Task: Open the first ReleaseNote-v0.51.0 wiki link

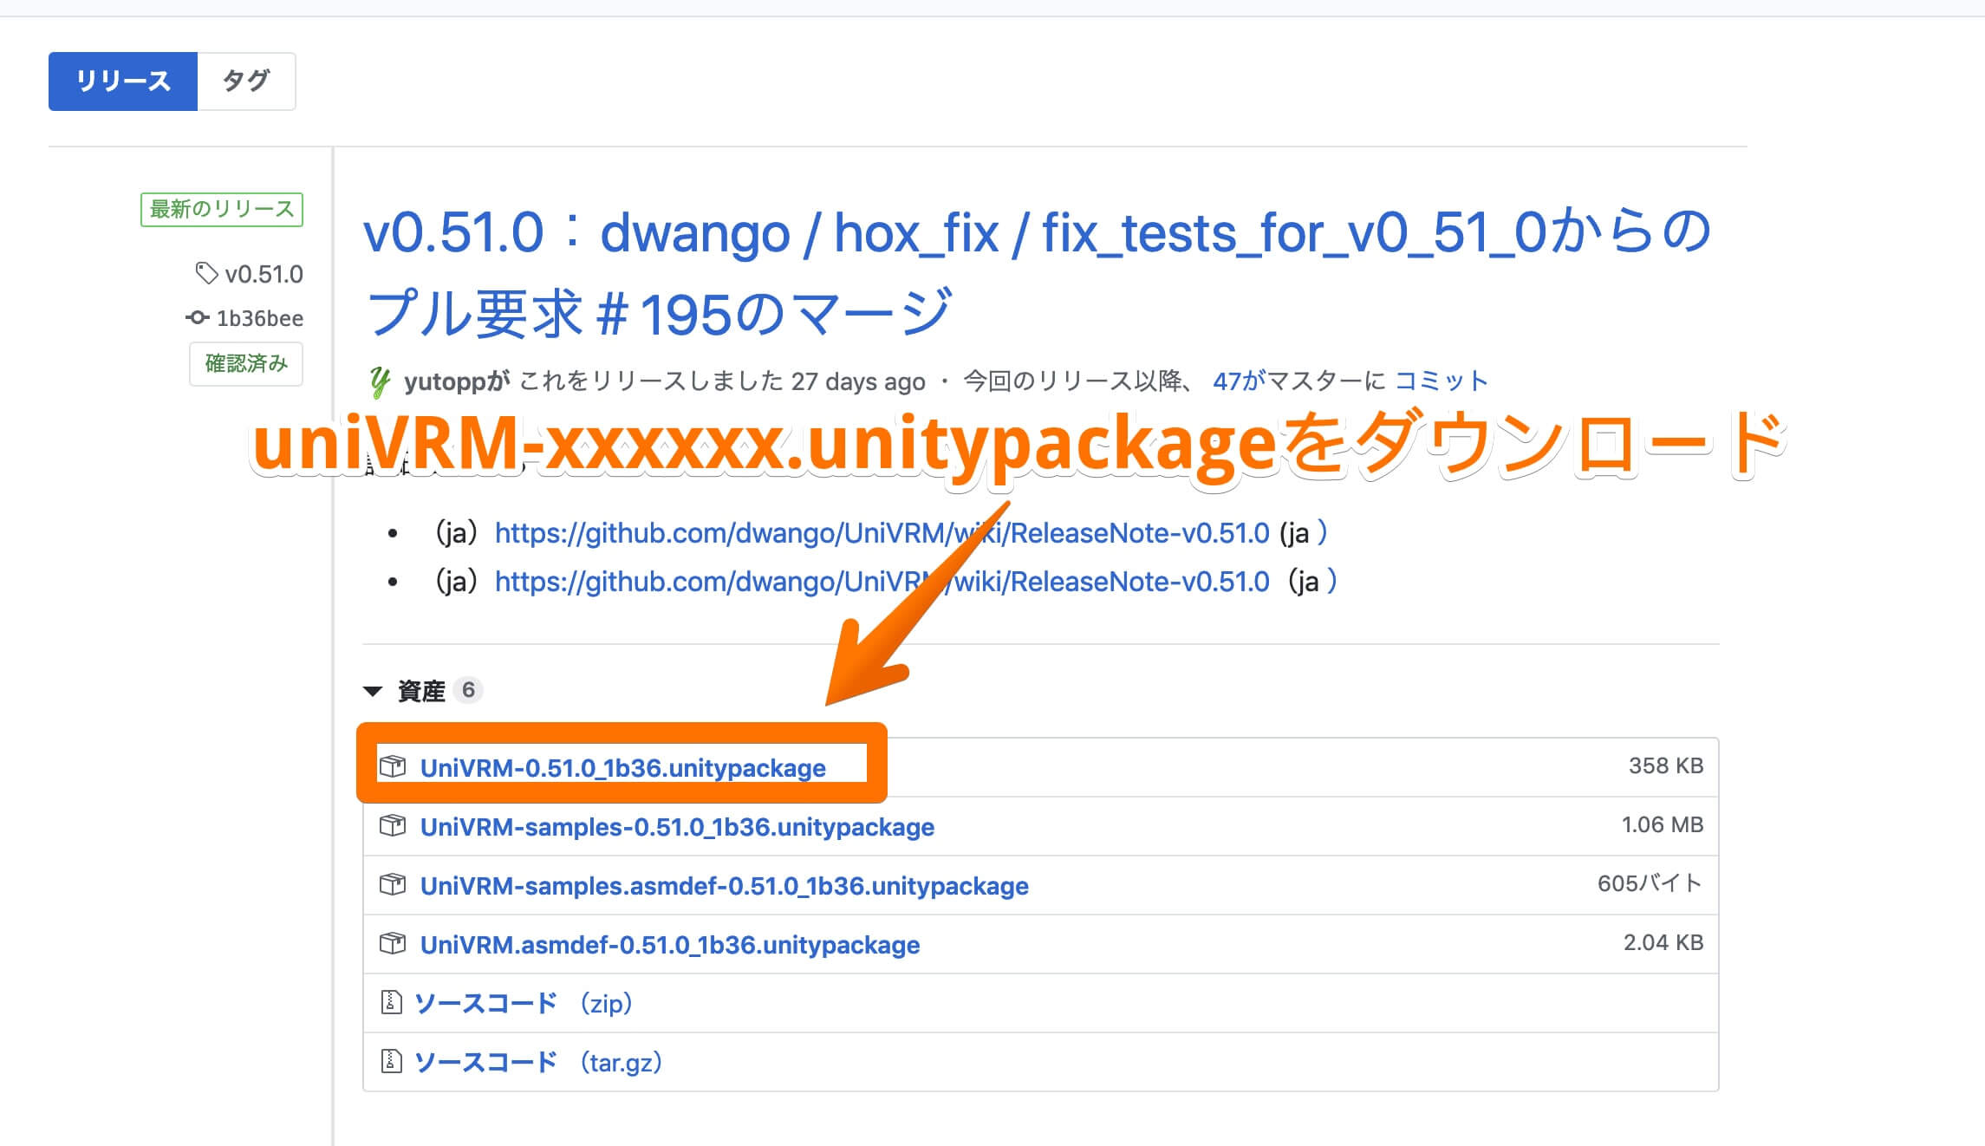Action: pyautogui.click(x=882, y=533)
